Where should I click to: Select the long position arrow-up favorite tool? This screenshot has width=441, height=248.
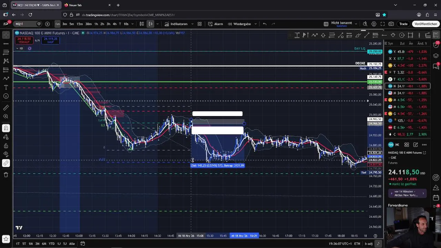click(x=323, y=35)
